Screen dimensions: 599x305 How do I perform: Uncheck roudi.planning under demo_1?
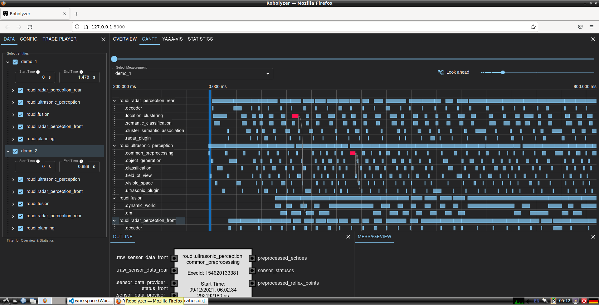tap(20, 139)
